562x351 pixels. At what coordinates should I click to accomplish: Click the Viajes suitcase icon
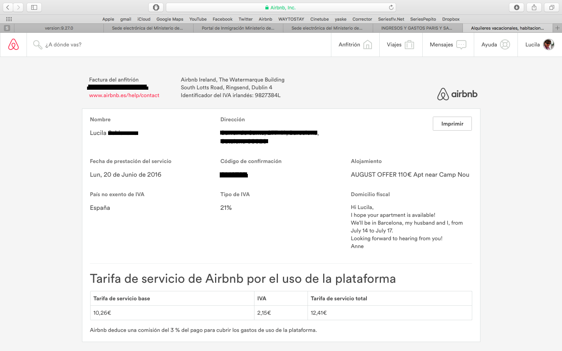(409, 45)
